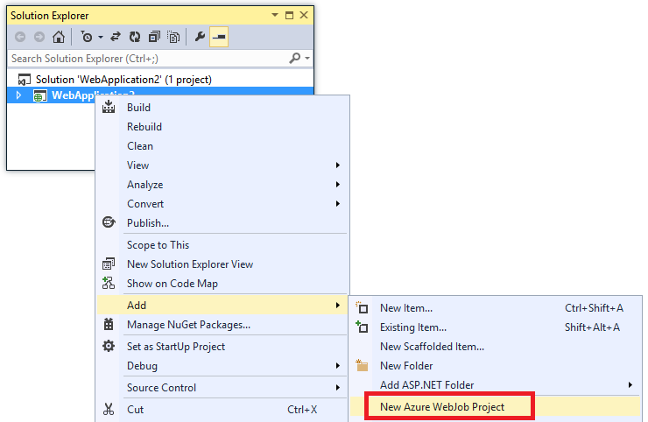Click the solution icon beside Solution 'WebApplication2'
The image size is (648, 422).
point(24,80)
